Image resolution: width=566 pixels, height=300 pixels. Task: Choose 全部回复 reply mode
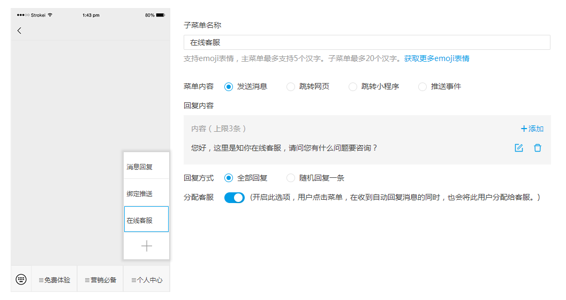click(x=229, y=178)
